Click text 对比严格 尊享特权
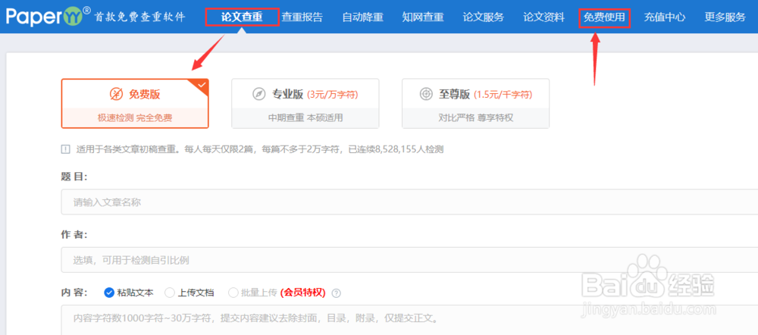Image resolution: width=758 pixels, height=335 pixels. [x=476, y=117]
